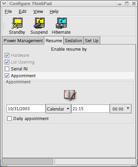The image size is (138, 167).
Task: Uncheck the Appointment checkbox
Action: tap(7, 76)
